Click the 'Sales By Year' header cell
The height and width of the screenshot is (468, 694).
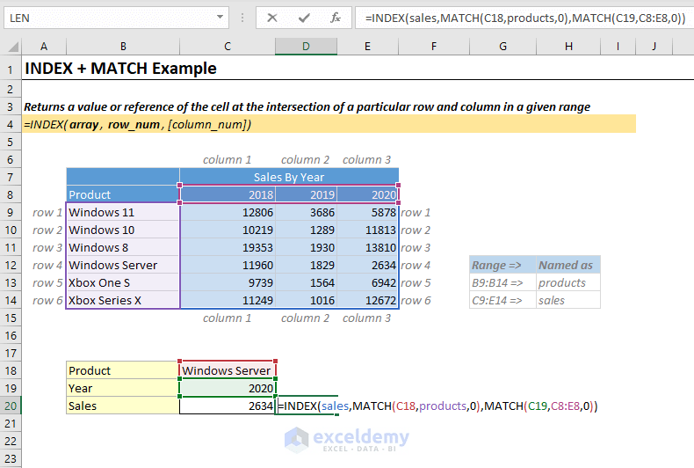click(x=289, y=178)
